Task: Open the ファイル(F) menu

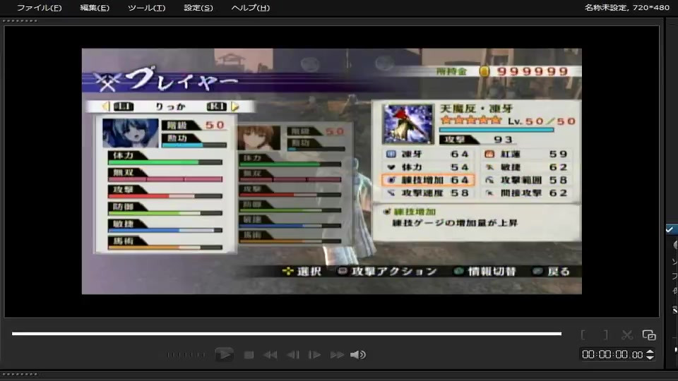Action: point(39,8)
